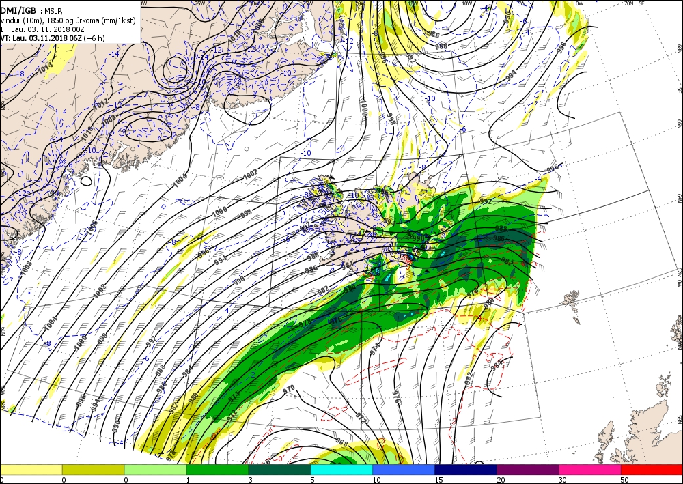Click the pale yellow legend swatch
The image size is (683, 484).
(31, 470)
